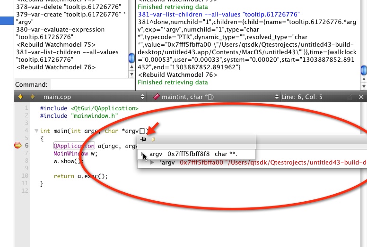
Task: Open the main.cpp file selector dropdown
Action: pos(143,97)
